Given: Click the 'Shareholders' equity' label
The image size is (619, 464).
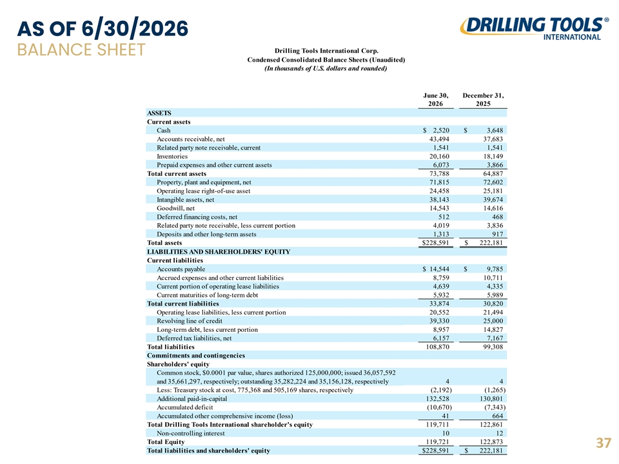Looking at the screenshot, I should point(178,365).
